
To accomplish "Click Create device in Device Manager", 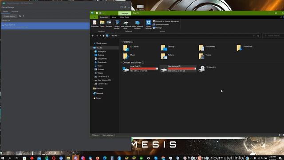I will (9, 16).
